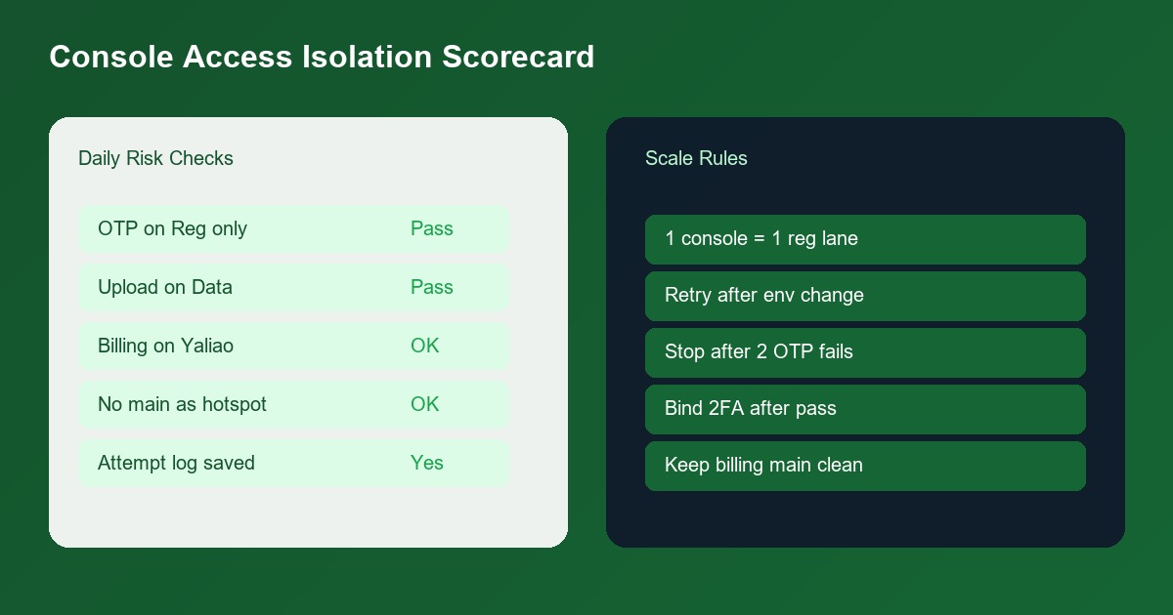Viewport: 1173px width, 615px height.
Task: Open the Retry after env change rule
Action: (x=865, y=296)
